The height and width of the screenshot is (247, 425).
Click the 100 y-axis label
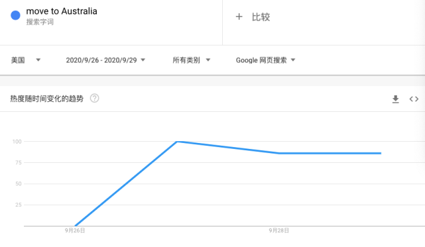17,141
